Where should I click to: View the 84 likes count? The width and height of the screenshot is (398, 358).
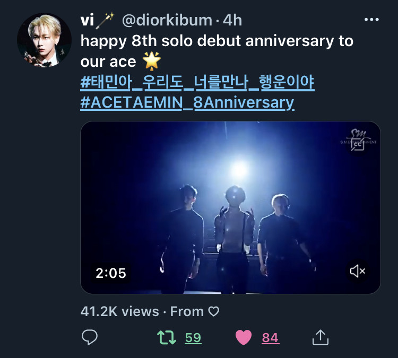(270, 338)
